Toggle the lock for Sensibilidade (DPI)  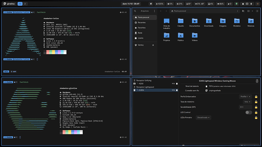click(256, 107)
